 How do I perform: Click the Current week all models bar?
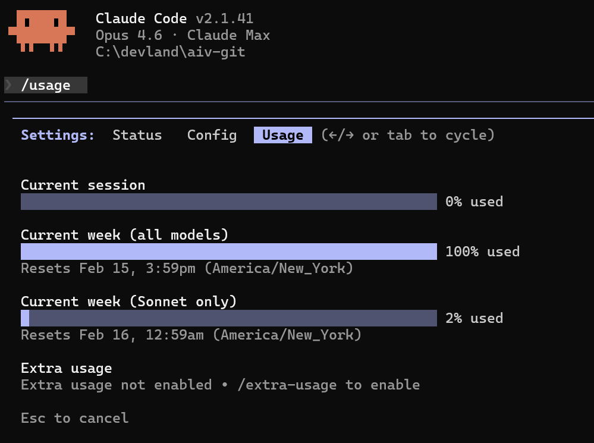click(229, 252)
